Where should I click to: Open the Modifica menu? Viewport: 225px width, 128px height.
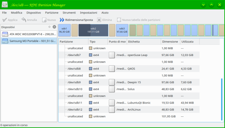pyautogui.click(x=16, y=13)
